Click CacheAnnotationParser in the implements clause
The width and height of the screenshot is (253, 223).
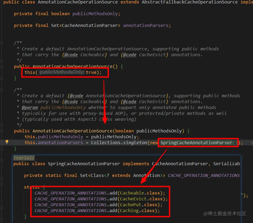click(180, 164)
